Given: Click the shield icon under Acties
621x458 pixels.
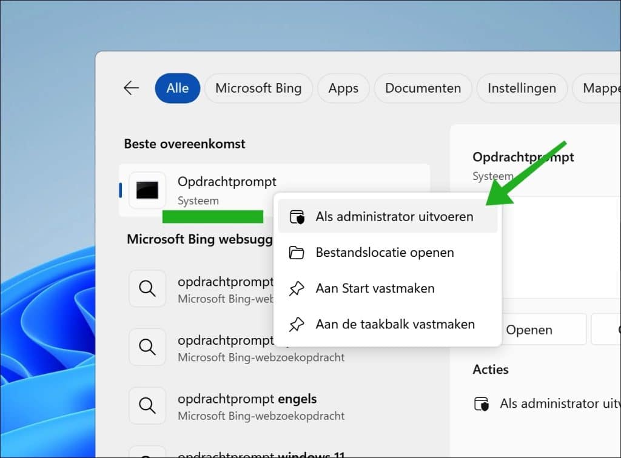Looking at the screenshot, I should [481, 404].
